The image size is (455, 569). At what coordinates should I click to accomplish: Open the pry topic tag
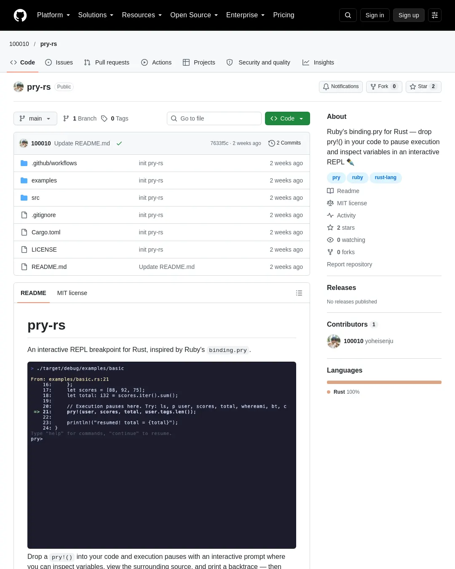[x=336, y=177]
